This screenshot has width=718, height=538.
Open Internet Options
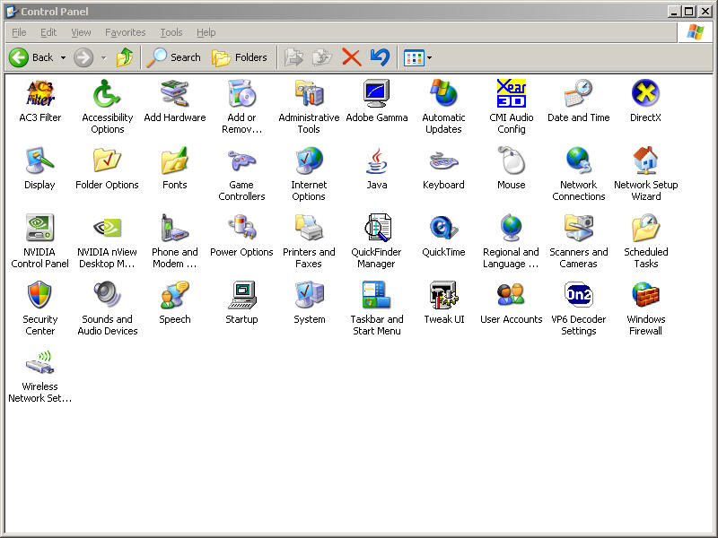click(x=309, y=174)
